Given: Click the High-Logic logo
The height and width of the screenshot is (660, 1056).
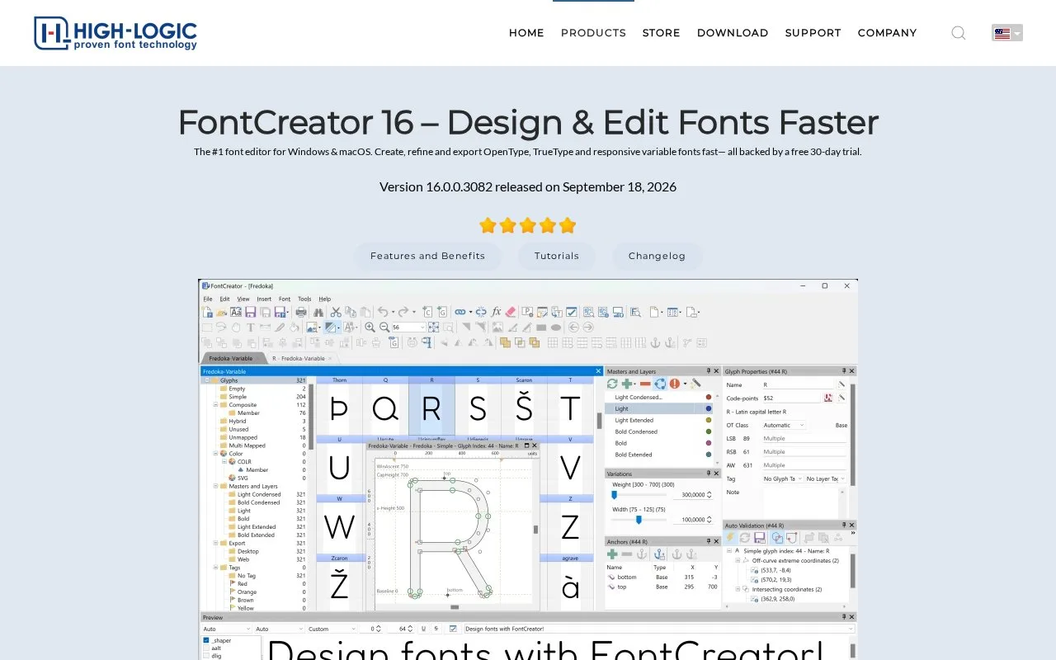Looking at the screenshot, I should (115, 33).
